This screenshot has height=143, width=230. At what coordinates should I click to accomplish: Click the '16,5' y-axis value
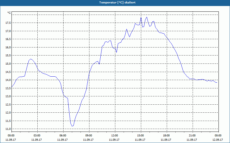[8, 39]
